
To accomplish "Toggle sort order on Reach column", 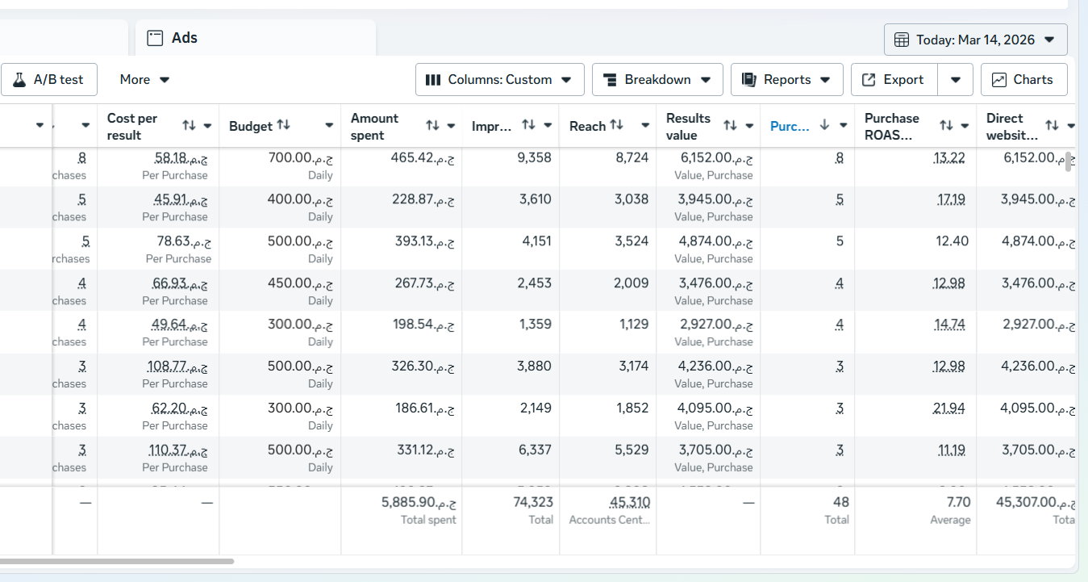I will pyautogui.click(x=617, y=125).
